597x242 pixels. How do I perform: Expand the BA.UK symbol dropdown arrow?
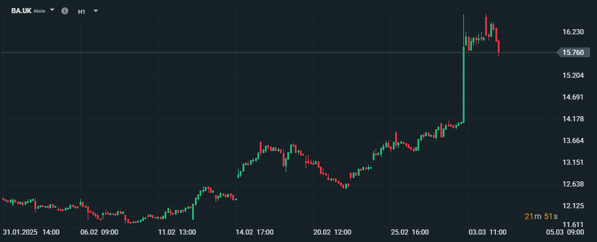pos(52,10)
